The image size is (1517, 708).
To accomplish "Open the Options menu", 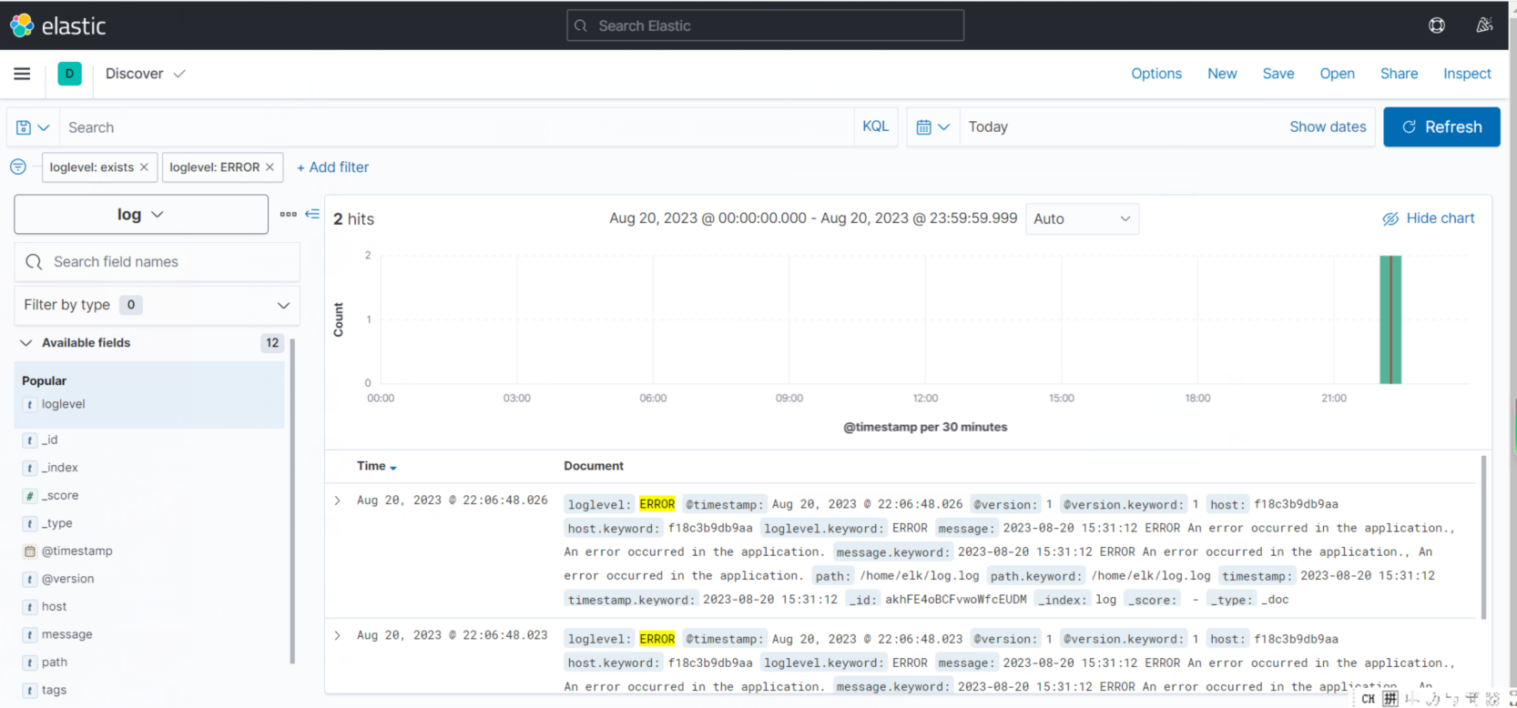I will point(1156,74).
